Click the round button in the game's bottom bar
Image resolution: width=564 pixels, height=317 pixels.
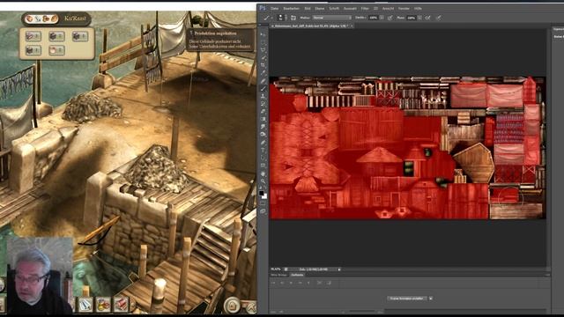pos(233,306)
